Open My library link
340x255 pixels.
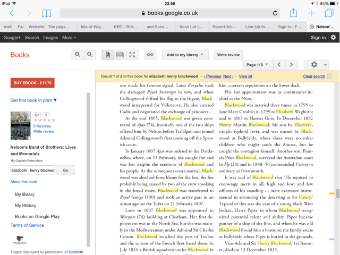25,194
